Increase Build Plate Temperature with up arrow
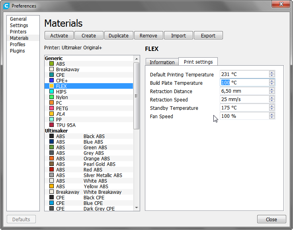Viewport: 293px width, 230px height. [x=272, y=81]
